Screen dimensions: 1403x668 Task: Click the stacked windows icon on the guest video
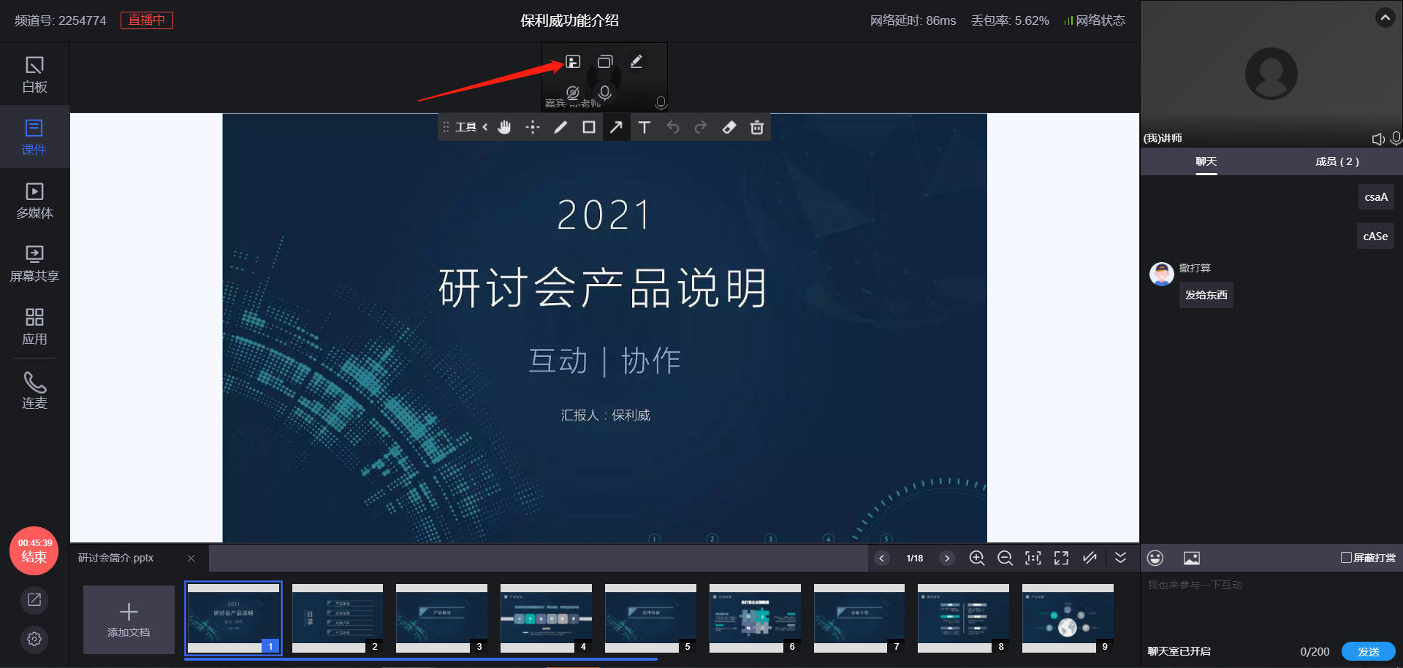605,62
